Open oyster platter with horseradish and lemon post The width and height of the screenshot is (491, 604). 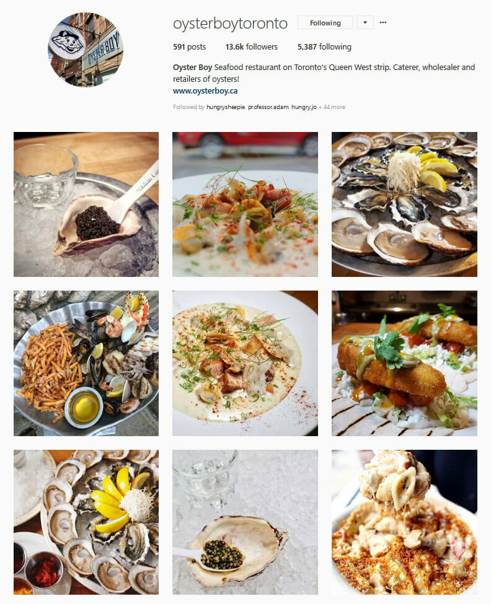(404, 204)
